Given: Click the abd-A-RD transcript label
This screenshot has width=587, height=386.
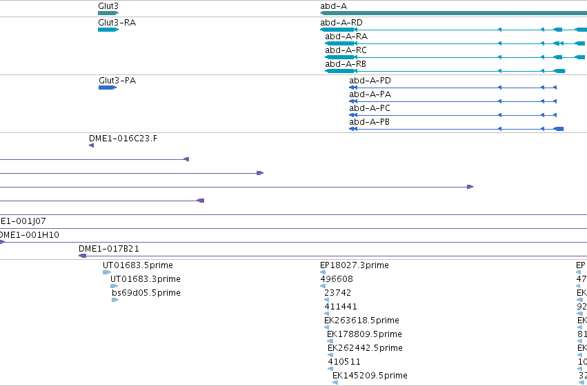Looking at the screenshot, I should (x=341, y=23).
